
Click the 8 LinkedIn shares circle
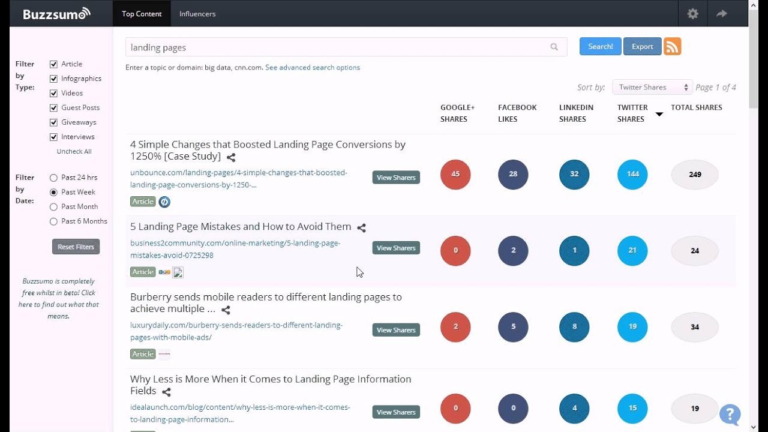coord(574,327)
